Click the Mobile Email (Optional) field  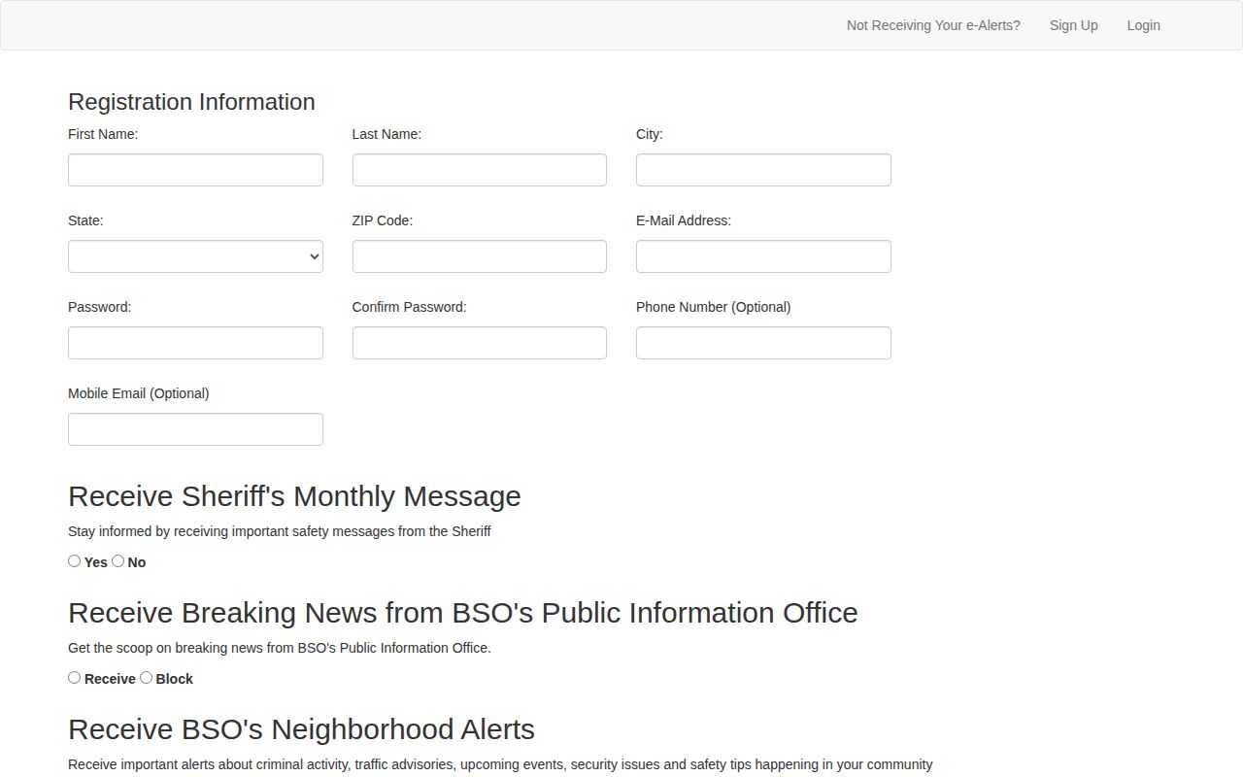(195, 429)
